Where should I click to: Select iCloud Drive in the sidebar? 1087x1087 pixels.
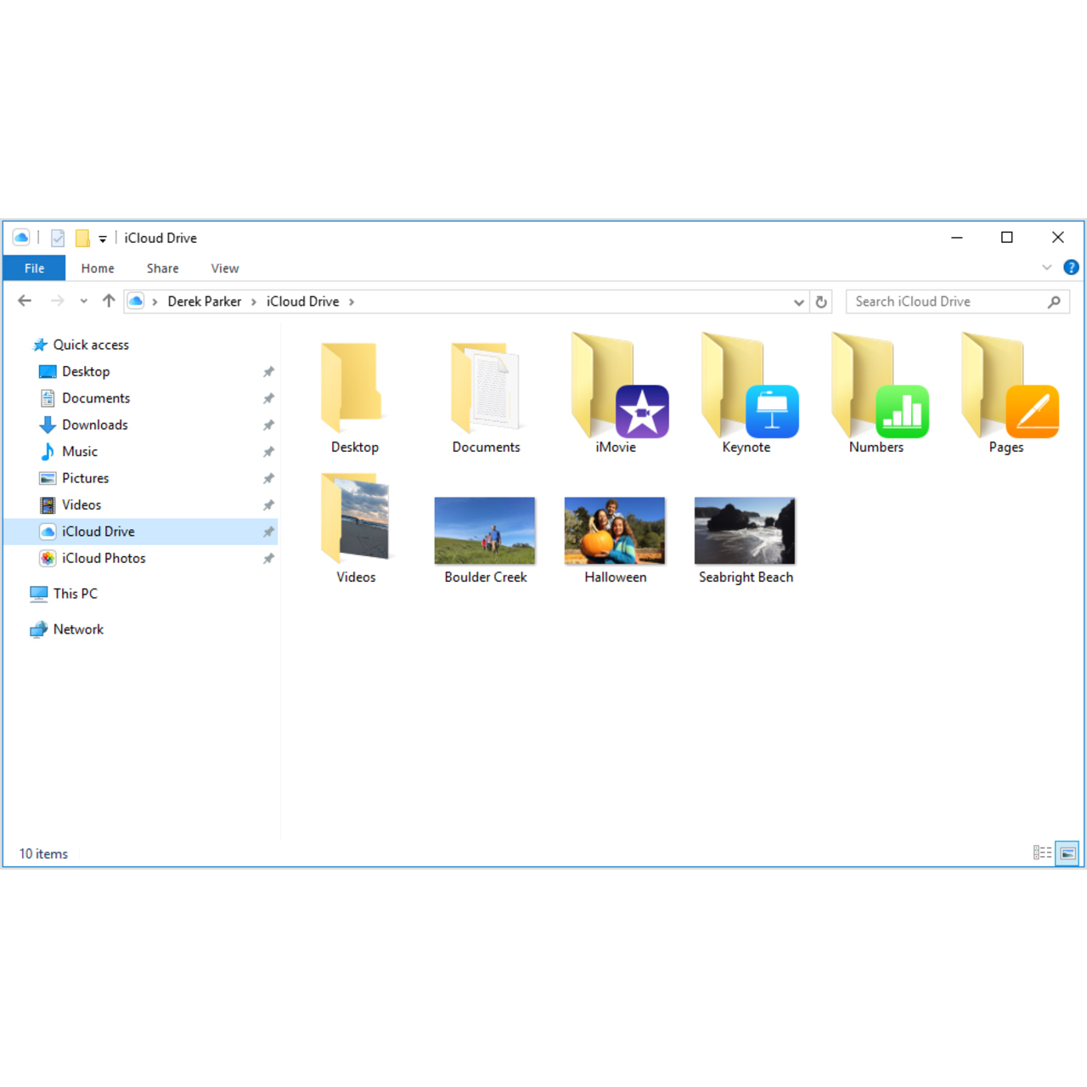[x=99, y=531]
